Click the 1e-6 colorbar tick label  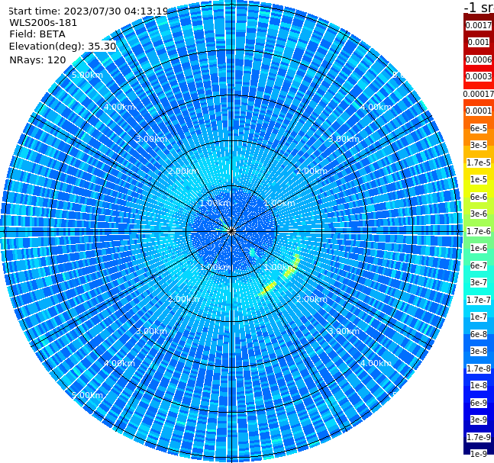pyautogui.click(x=479, y=248)
